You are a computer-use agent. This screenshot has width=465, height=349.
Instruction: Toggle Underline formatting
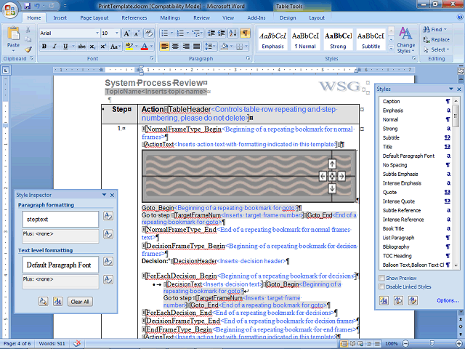pos(65,47)
